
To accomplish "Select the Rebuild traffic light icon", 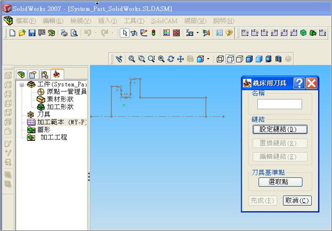I will pyautogui.click(x=154, y=33).
